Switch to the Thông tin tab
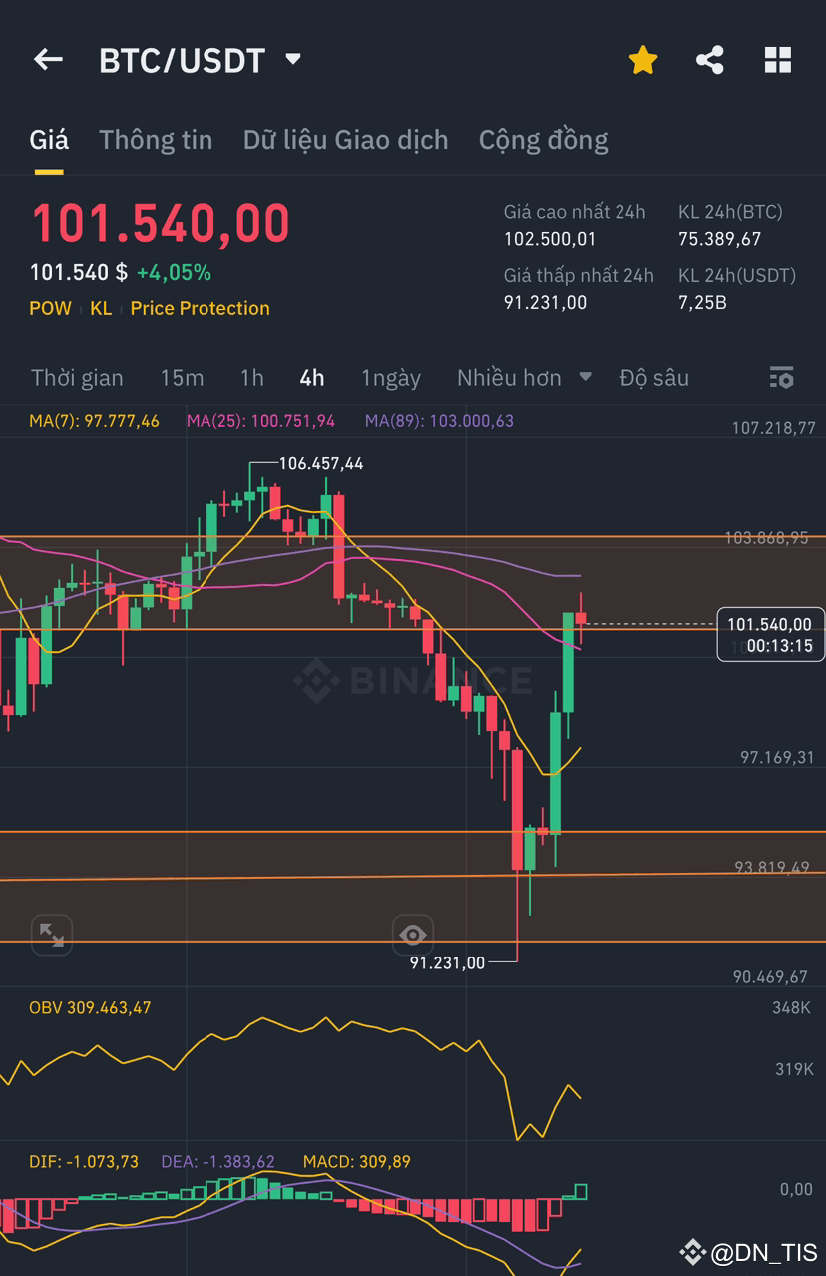The image size is (826, 1276). 156,140
